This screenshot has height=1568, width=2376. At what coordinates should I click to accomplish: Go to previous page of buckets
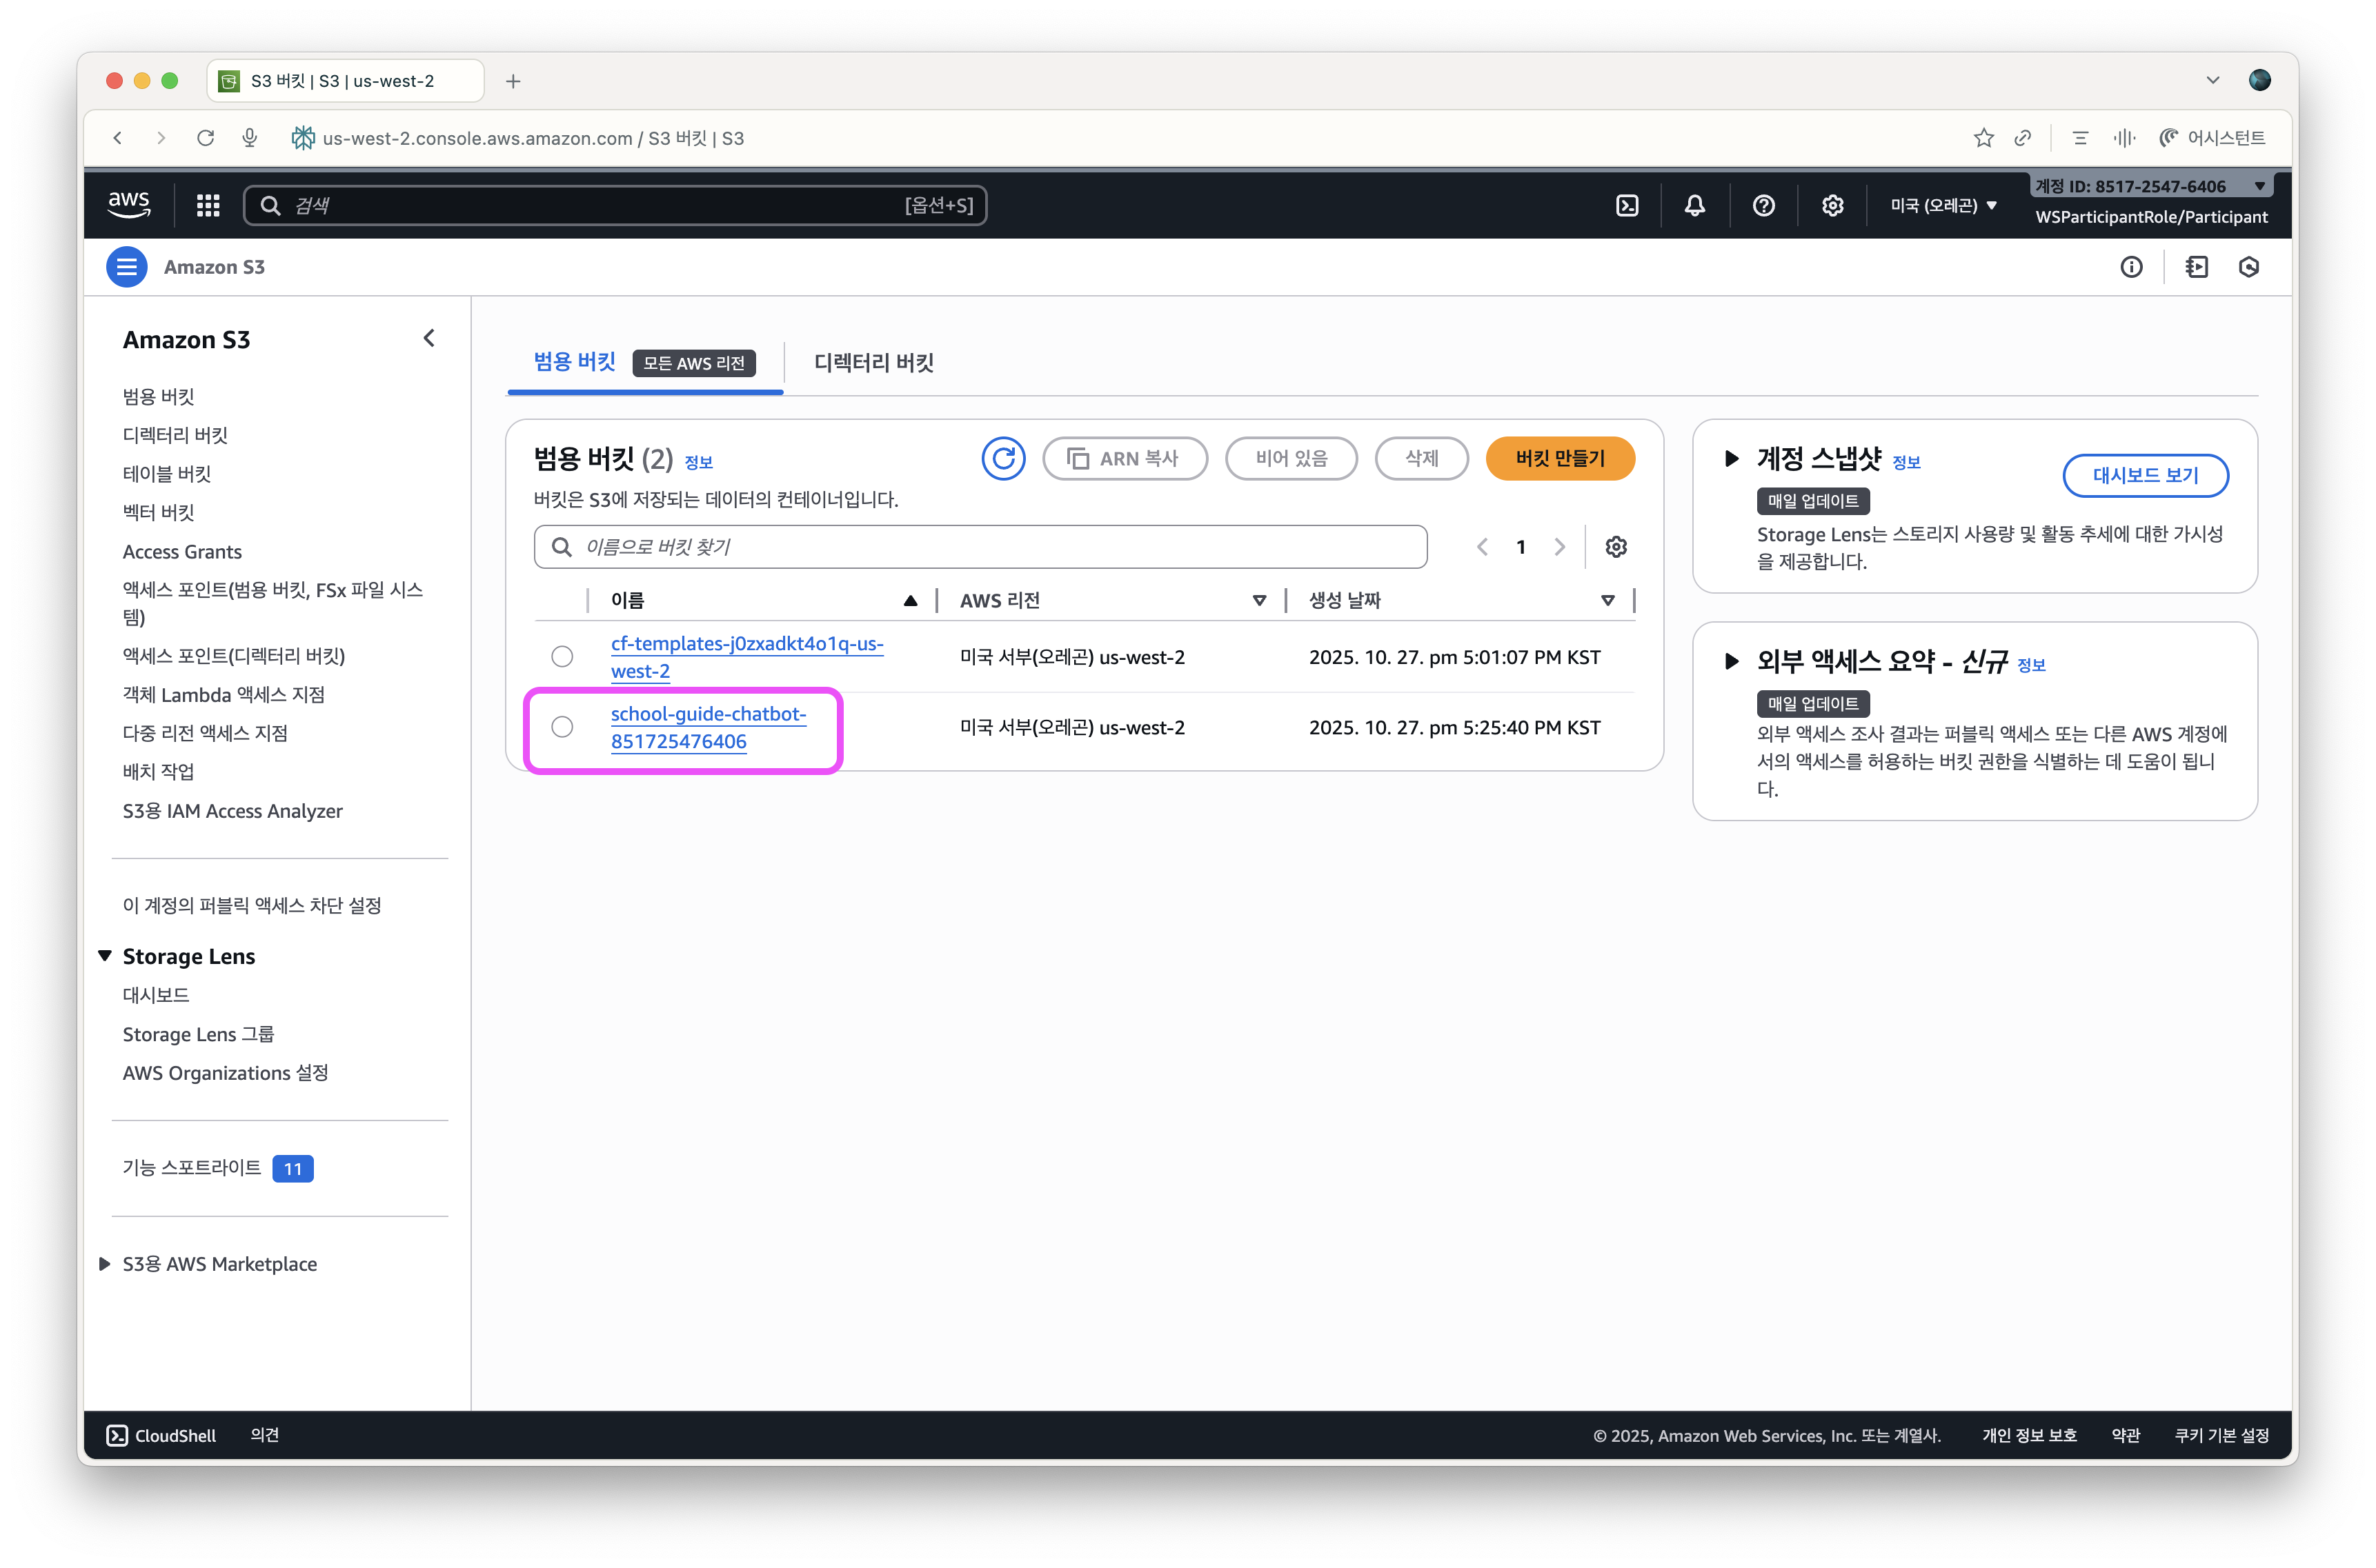(1483, 547)
